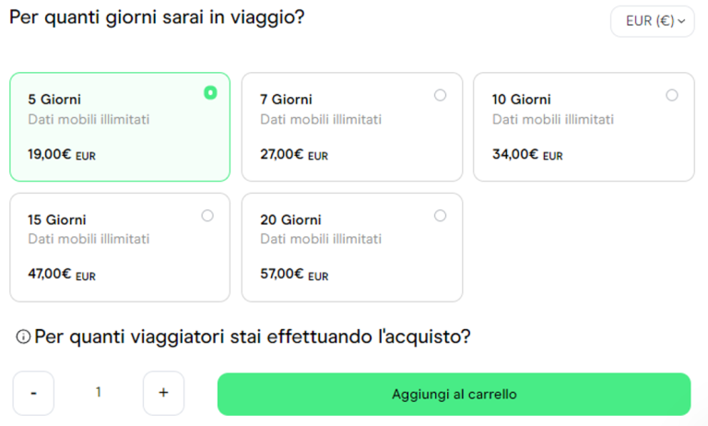Click the traveler quantity field showing 1
Viewport: 708px width, 426px height.
click(99, 393)
